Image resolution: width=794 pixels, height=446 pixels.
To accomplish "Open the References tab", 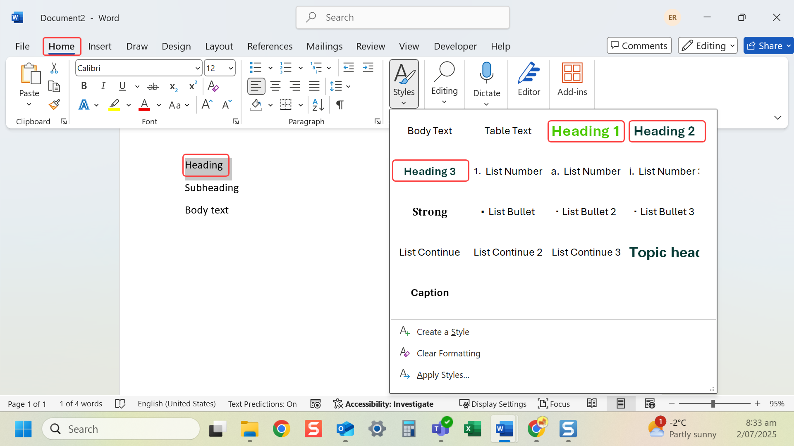I will (270, 46).
